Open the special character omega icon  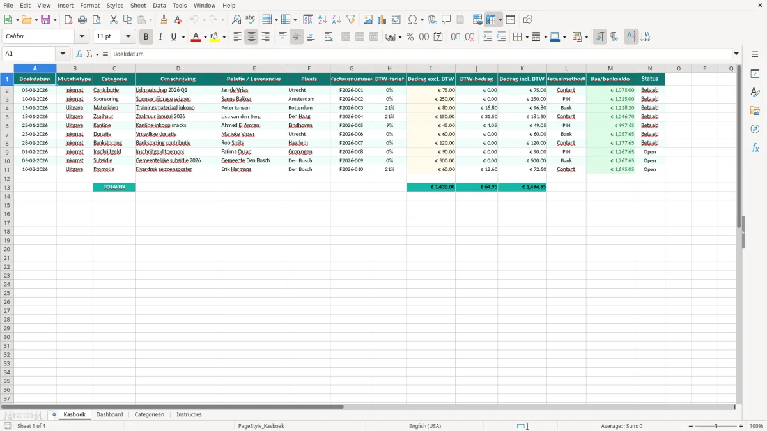pyautogui.click(x=413, y=20)
